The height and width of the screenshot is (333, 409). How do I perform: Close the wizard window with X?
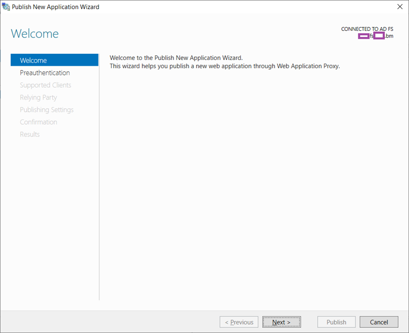coord(400,7)
